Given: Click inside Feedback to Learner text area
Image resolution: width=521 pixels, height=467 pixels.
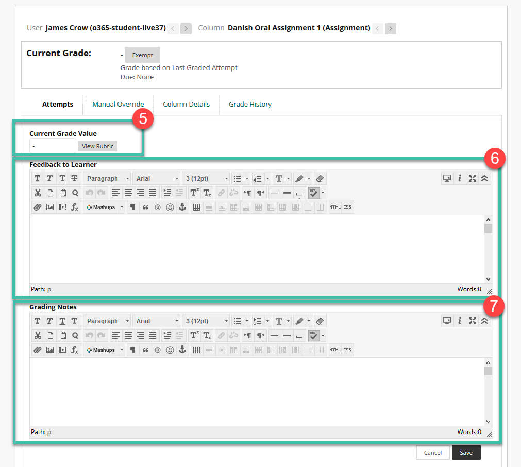Looking at the screenshot, I should (x=257, y=249).
